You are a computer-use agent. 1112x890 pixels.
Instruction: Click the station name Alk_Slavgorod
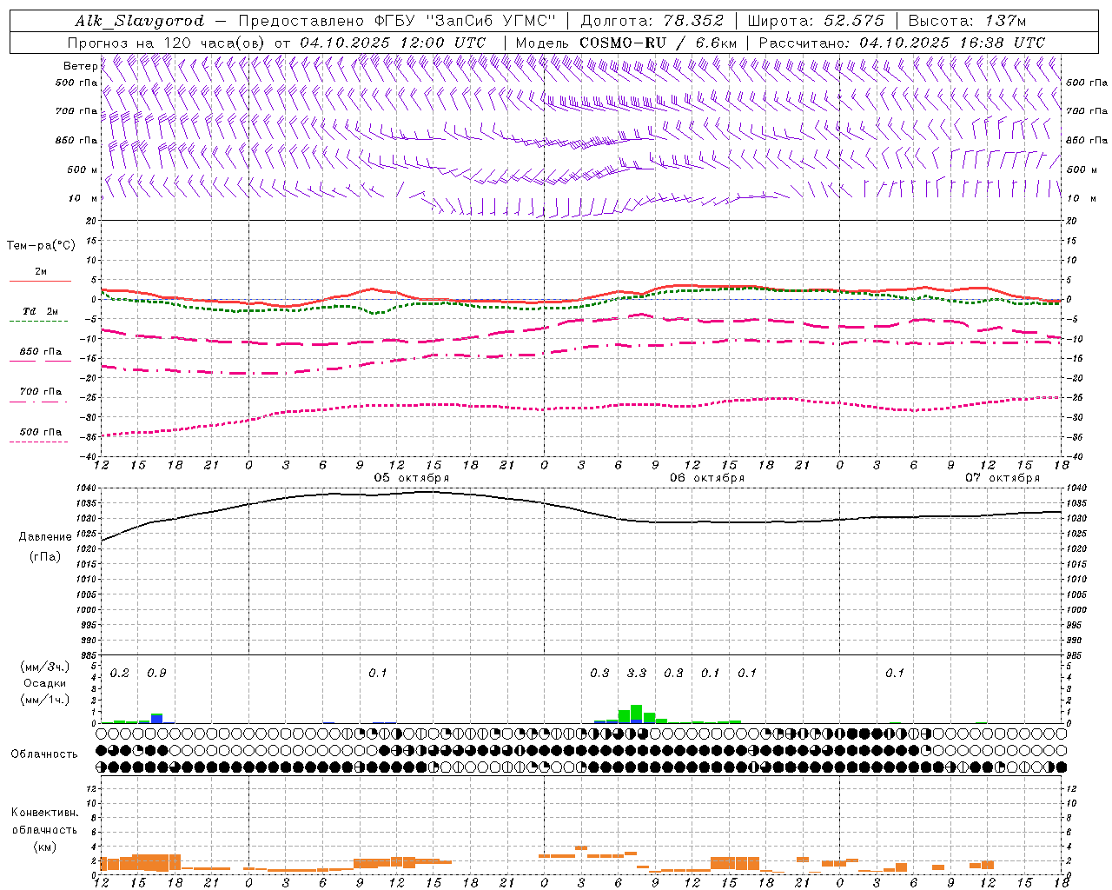pyautogui.click(x=140, y=21)
